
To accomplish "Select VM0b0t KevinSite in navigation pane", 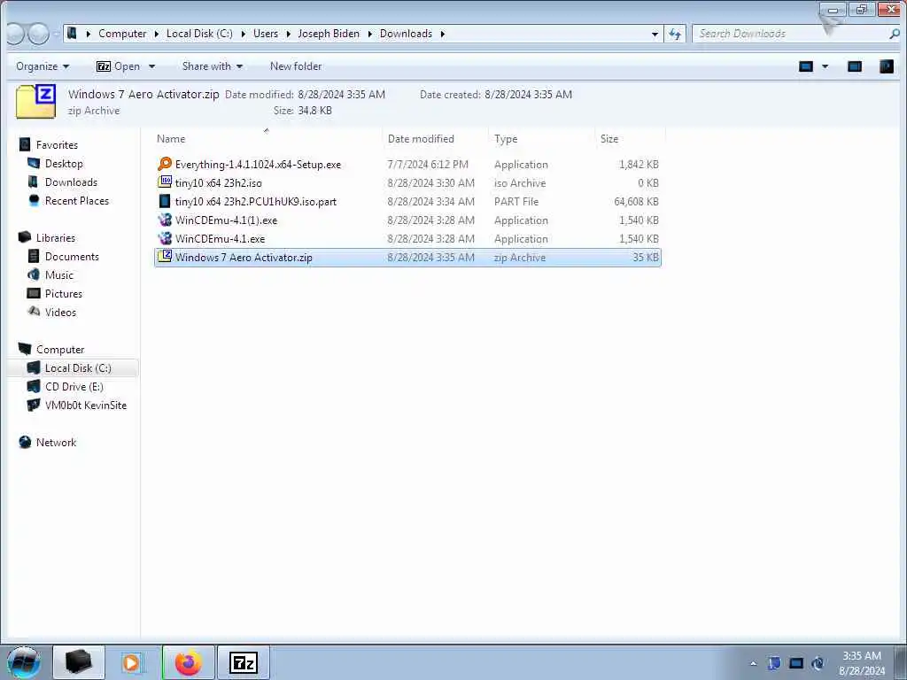I will click(86, 405).
